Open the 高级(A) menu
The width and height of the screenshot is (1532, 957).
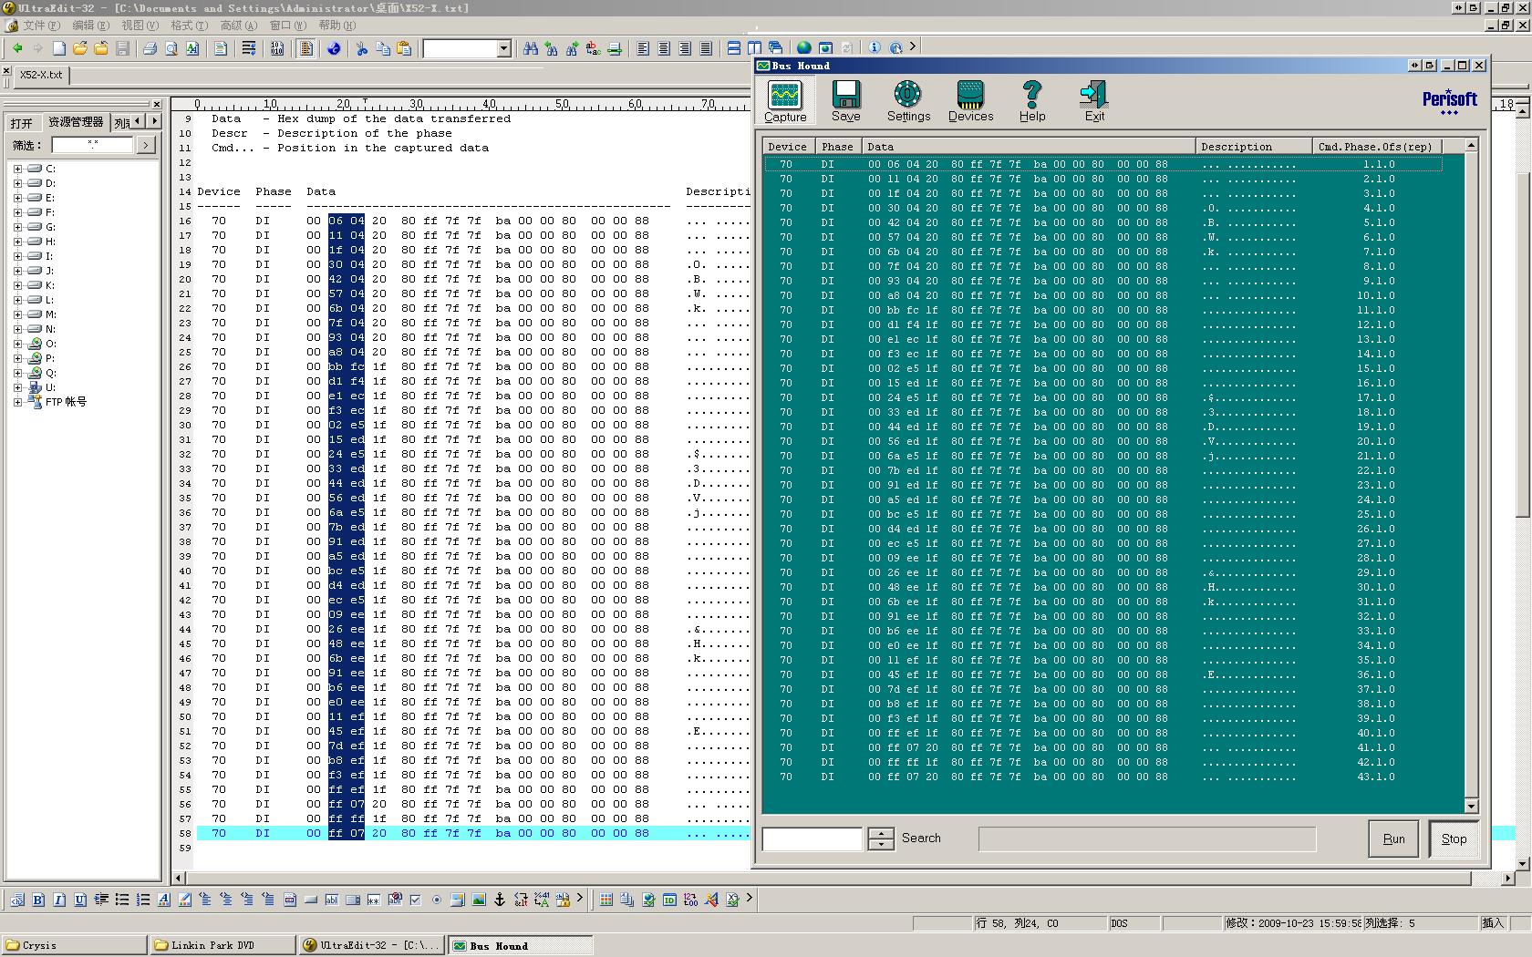238,26
